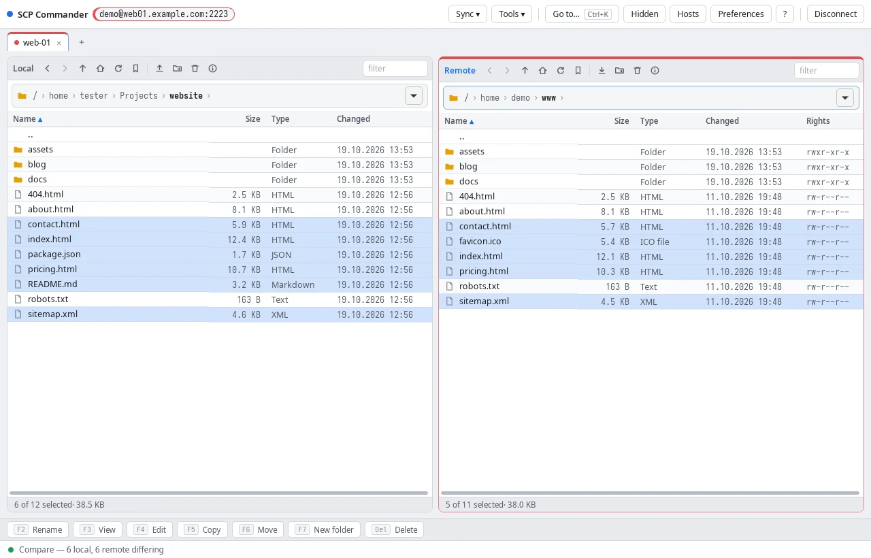Click the Local panel label

tap(23, 68)
